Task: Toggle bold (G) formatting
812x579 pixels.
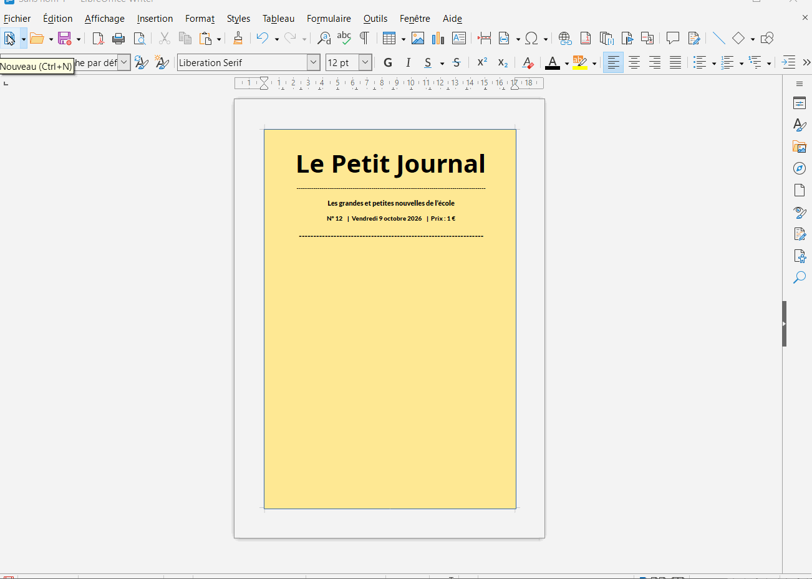Action: tap(388, 63)
